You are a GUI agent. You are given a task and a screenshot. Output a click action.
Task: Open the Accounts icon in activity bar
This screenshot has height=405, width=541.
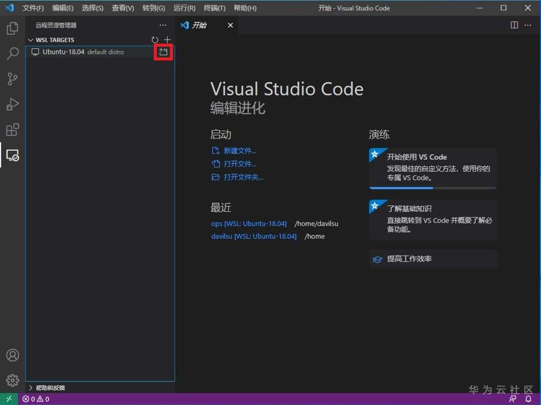(13, 355)
